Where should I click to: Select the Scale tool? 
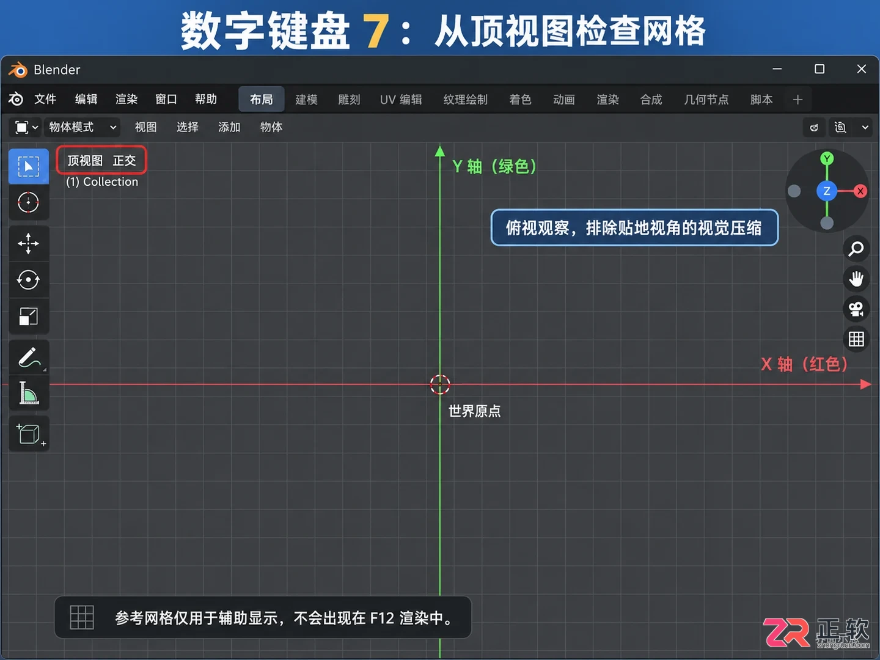coord(29,317)
